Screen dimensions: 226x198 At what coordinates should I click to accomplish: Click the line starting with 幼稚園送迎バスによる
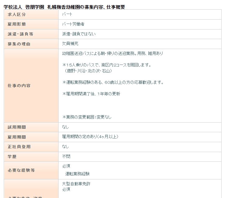pos(112,53)
